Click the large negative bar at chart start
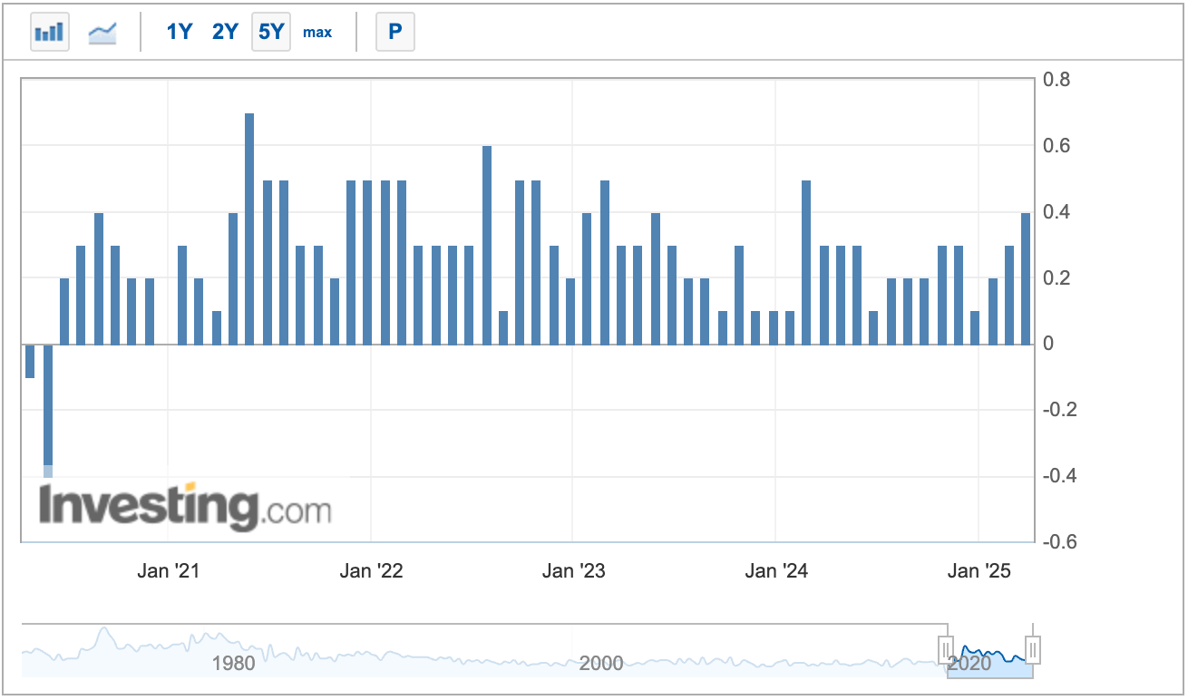 pyautogui.click(x=48, y=411)
